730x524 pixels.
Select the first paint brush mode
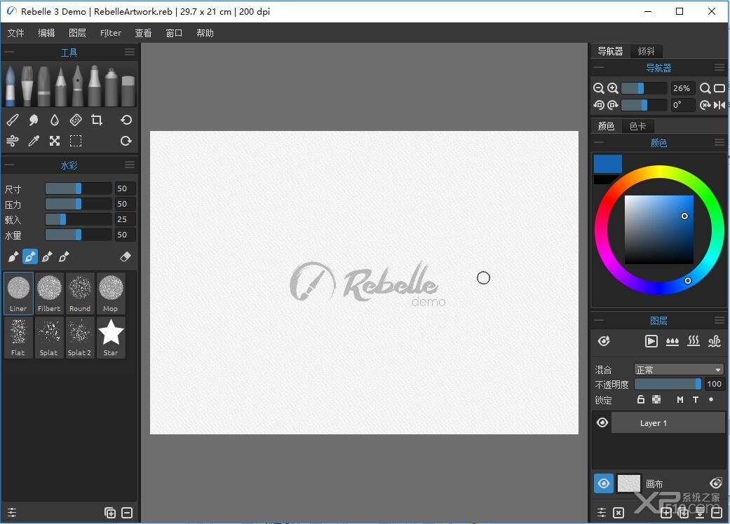pyautogui.click(x=13, y=256)
